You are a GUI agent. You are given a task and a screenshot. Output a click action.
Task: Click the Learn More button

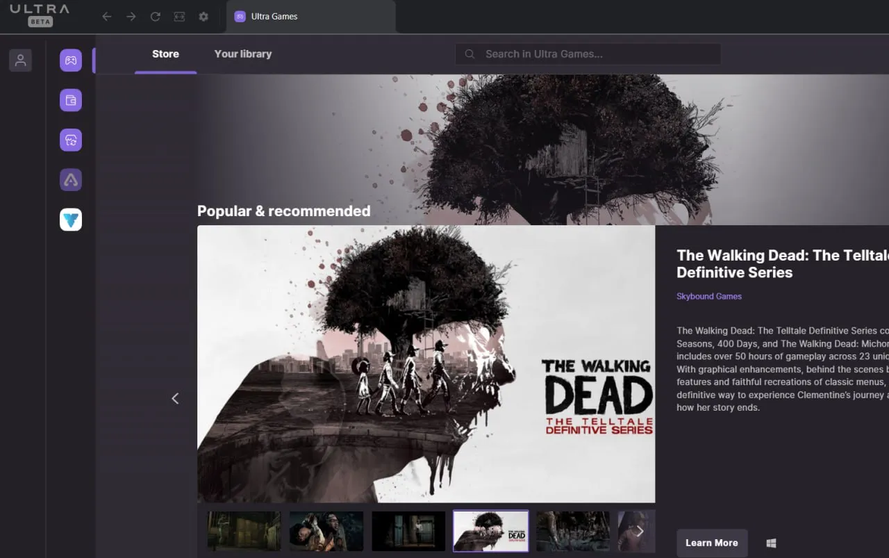coord(712,543)
